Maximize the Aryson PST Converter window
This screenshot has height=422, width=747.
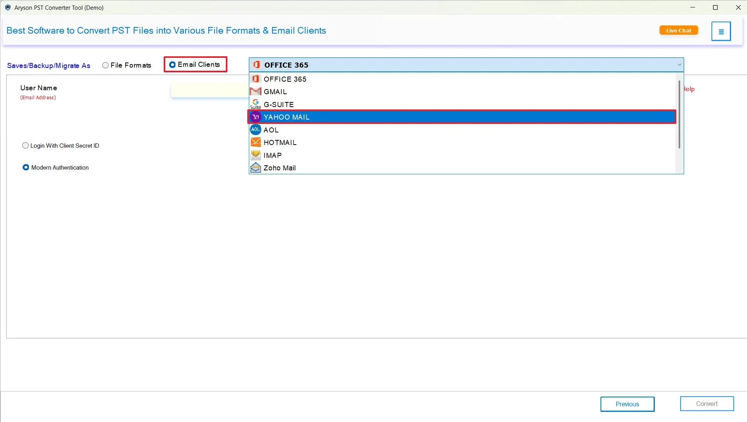pos(715,7)
